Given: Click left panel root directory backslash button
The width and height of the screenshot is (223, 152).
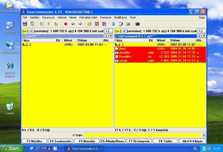Looking at the screenshot, I should (x=106, y=31).
